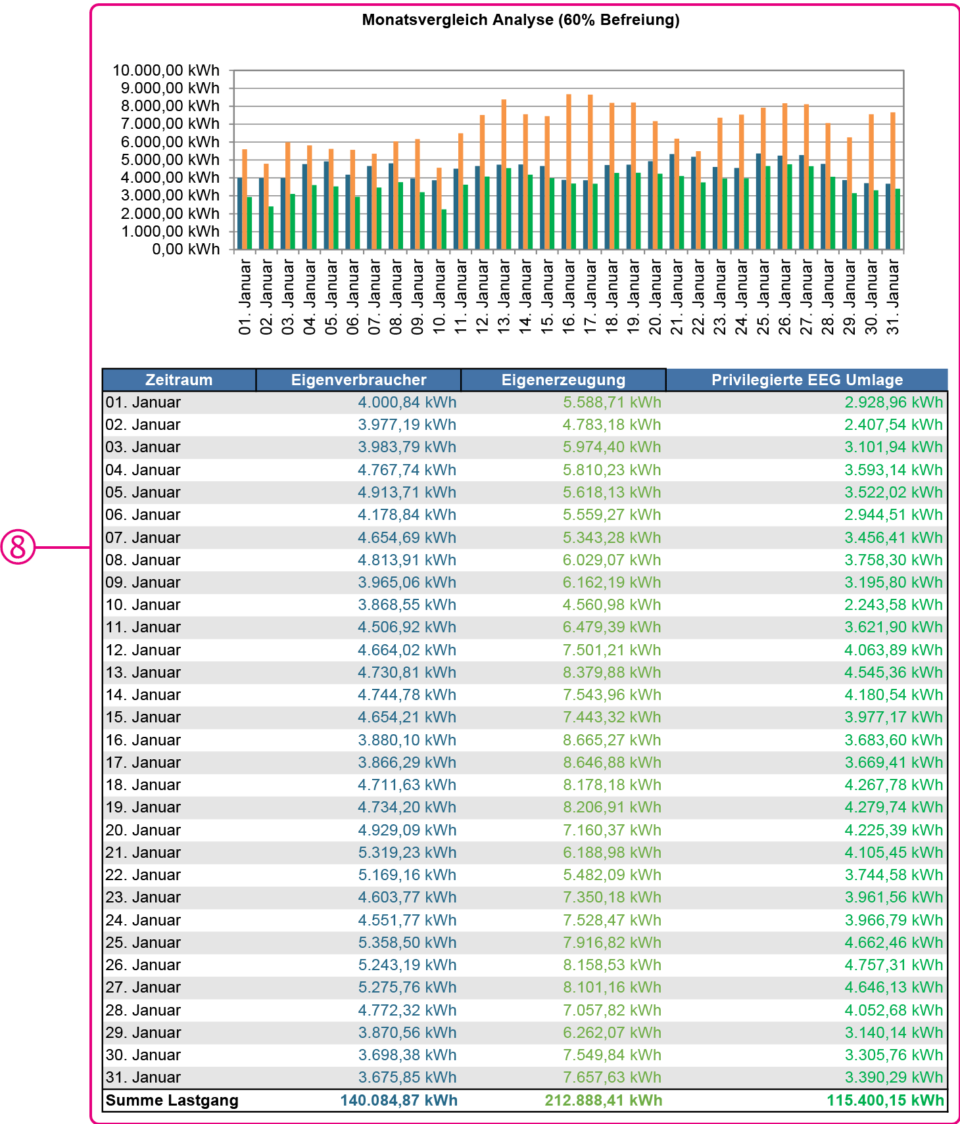Click the chart title "Monatsvergleich Analyse"
The width and height of the screenshot is (960, 1124).
(520, 20)
